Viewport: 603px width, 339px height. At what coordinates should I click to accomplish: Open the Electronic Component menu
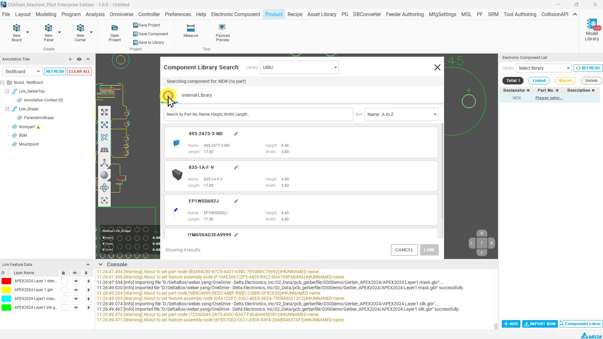pyautogui.click(x=236, y=14)
